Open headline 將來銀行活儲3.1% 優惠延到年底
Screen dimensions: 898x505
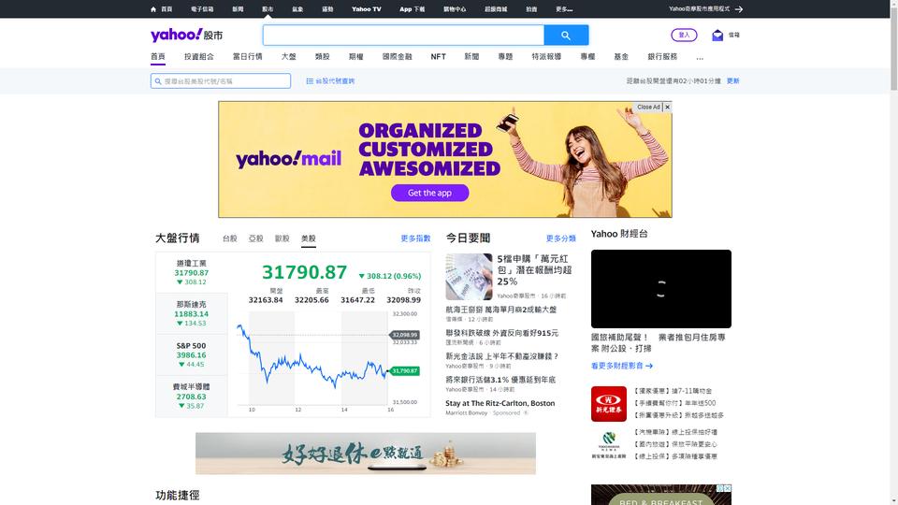click(500, 380)
